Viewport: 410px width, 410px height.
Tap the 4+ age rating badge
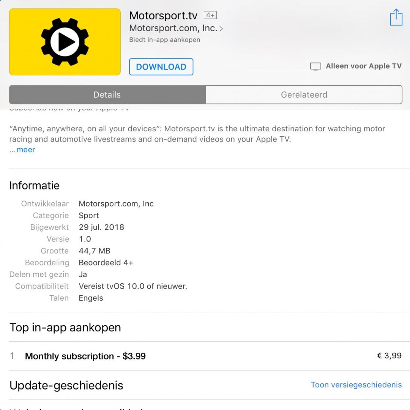[x=210, y=16]
